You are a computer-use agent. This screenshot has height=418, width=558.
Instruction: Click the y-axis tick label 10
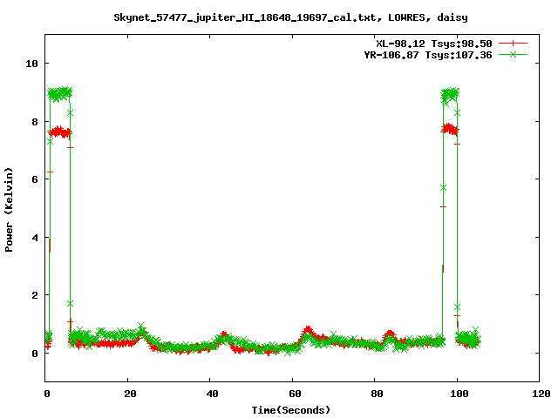point(31,64)
